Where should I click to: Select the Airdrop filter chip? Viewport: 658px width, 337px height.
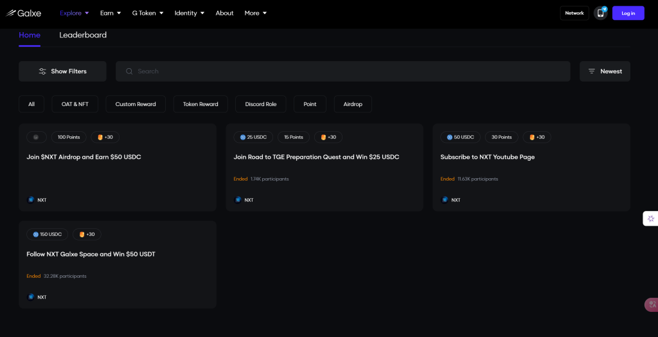pyautogui.click(x=353, y=104)
